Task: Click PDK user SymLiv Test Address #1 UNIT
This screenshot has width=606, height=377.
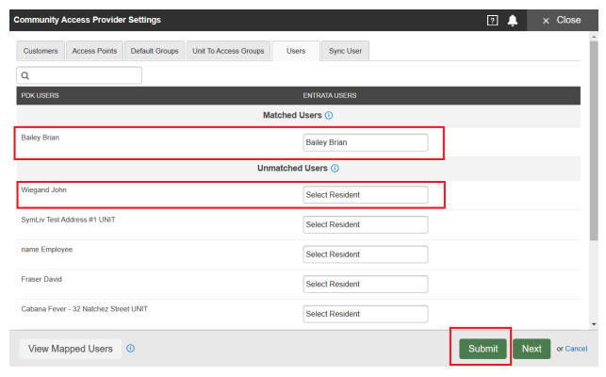Action: click(x=68, y=220)
